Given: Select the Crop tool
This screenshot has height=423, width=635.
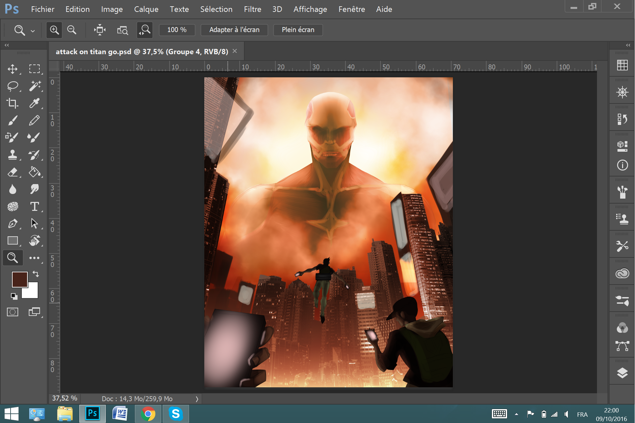Looking at the screenshot, I should [13, 103].
